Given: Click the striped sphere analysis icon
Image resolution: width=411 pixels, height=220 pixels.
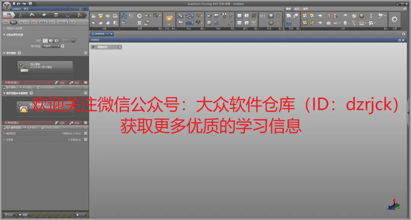Looking at the screenshot, I should point(362,16).
